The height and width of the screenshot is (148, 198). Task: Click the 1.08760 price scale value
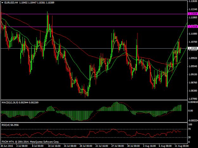coord(193,83)
